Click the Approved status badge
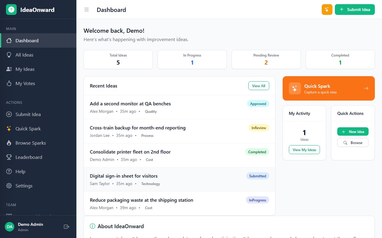This screenshot has width=382, height=238. point(258,104)
